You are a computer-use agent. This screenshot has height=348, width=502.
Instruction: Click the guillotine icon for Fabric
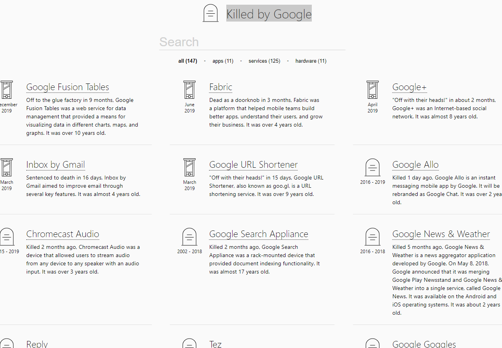pos(189,90)
